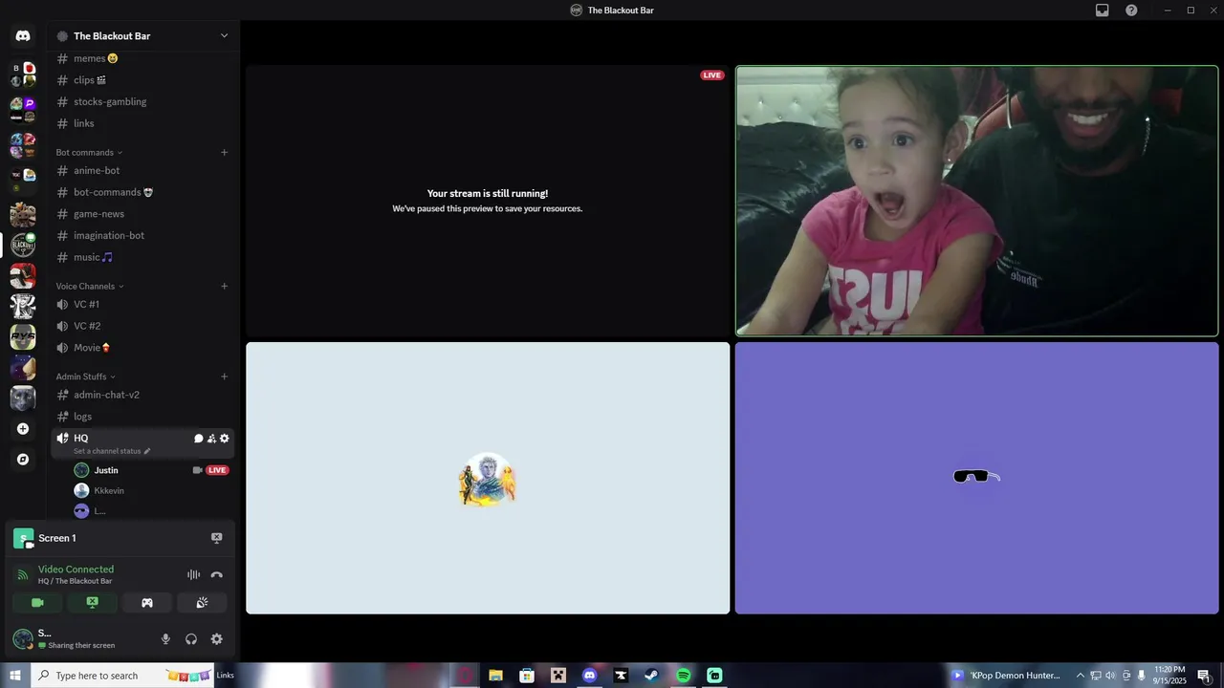The height and width of the screenshot is (688, 1224).
Task: Open Discord direct messages home icon
Action: pyautogui.click(x=23, y=35)
